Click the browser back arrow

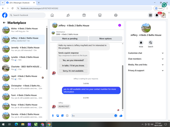click(x=3, y=8)
